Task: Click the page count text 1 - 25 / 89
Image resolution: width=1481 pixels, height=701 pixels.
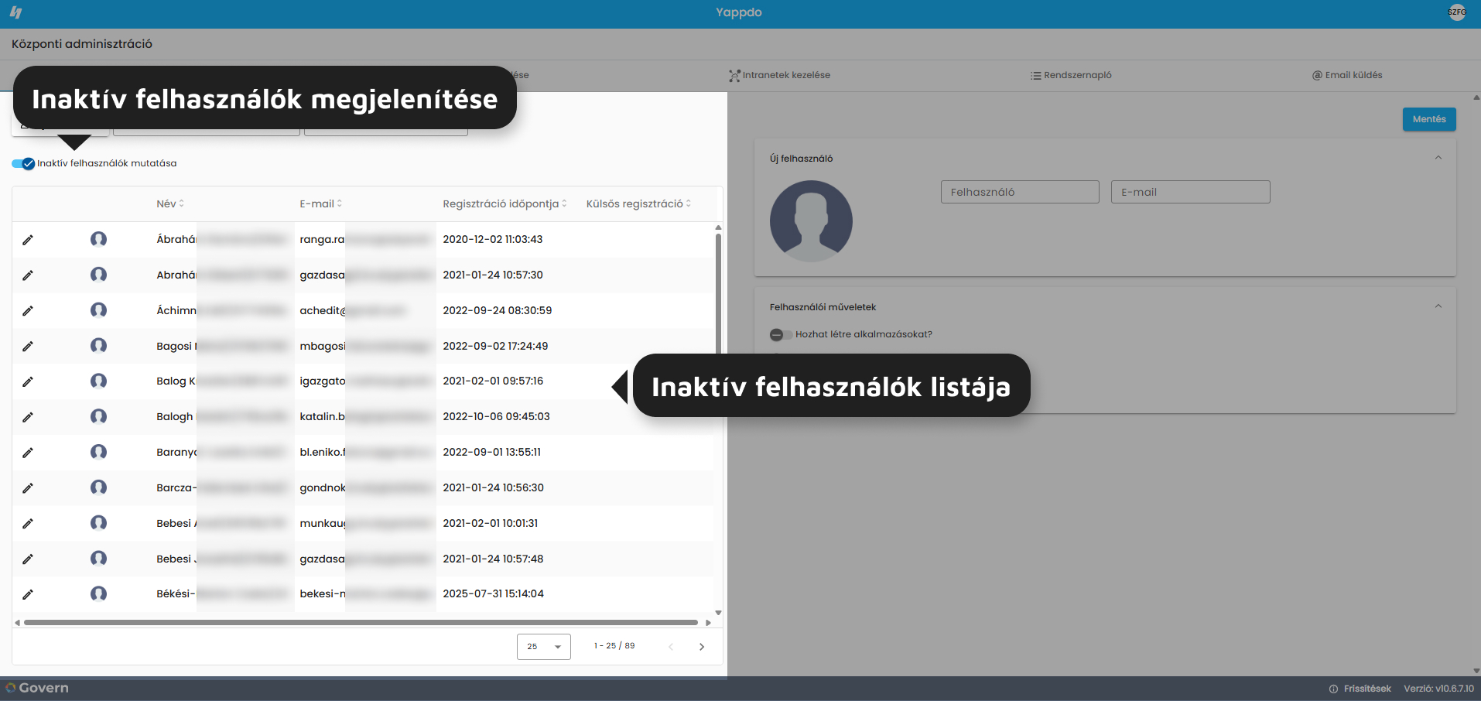Action: click(x=614, y=645)
